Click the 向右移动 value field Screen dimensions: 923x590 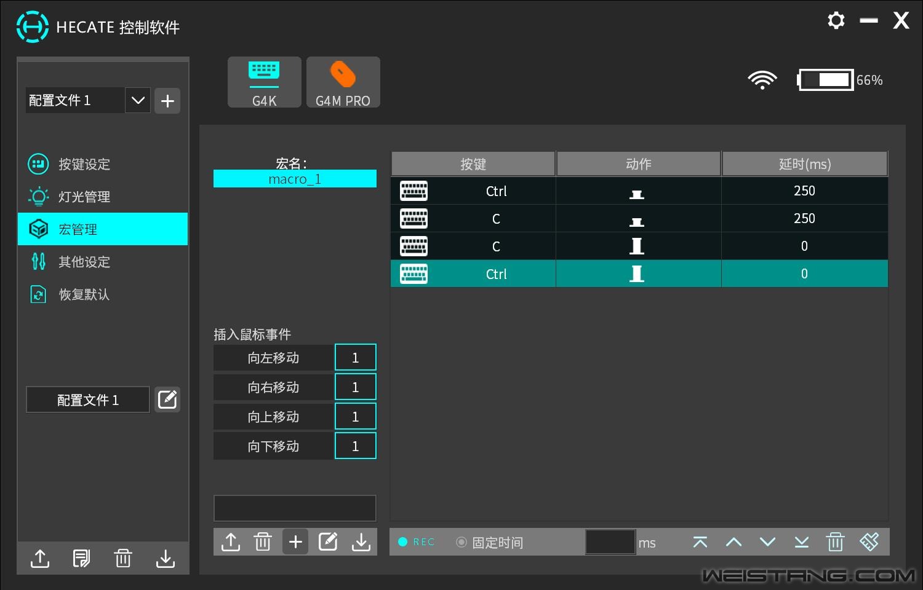pos(356,387)
